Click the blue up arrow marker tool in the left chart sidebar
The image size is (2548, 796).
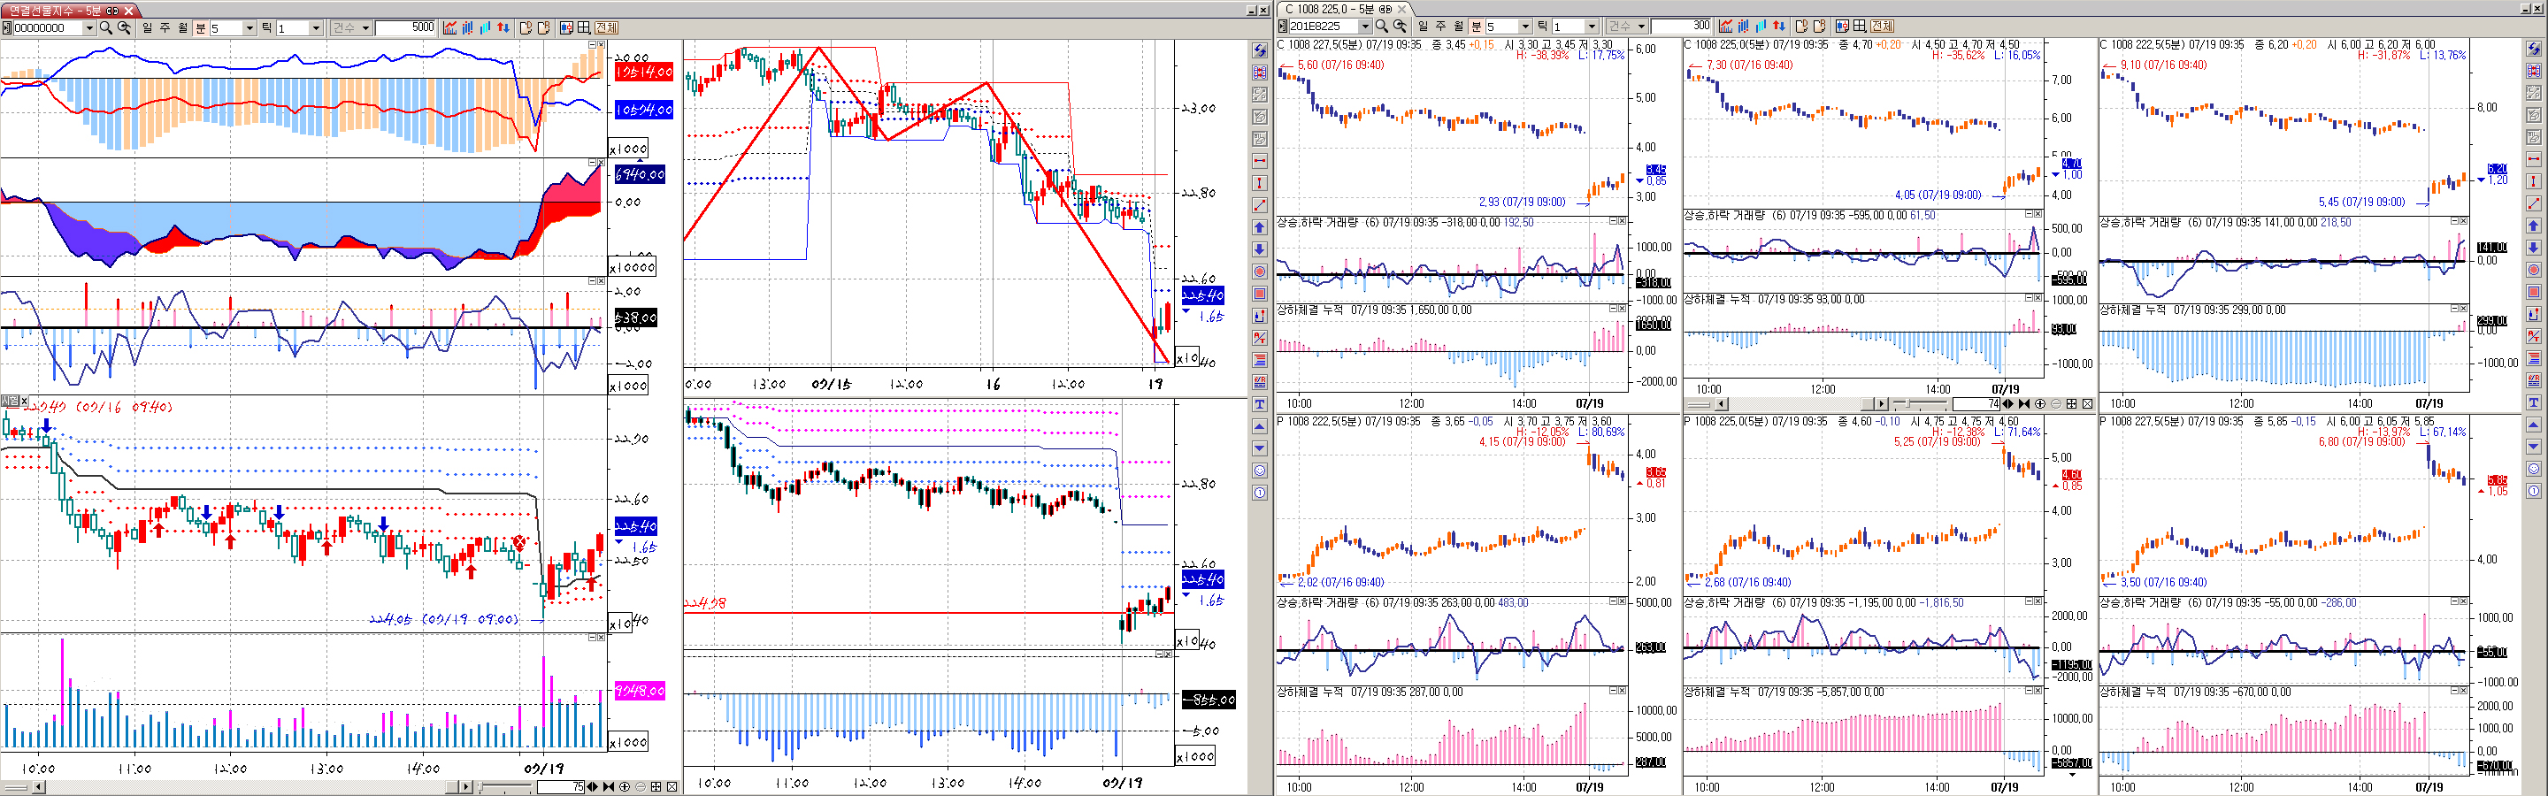[1259, 227]
